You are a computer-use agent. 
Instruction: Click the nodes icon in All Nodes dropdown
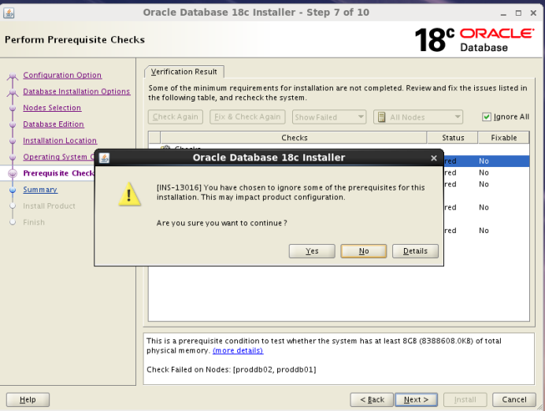point(382,117)
